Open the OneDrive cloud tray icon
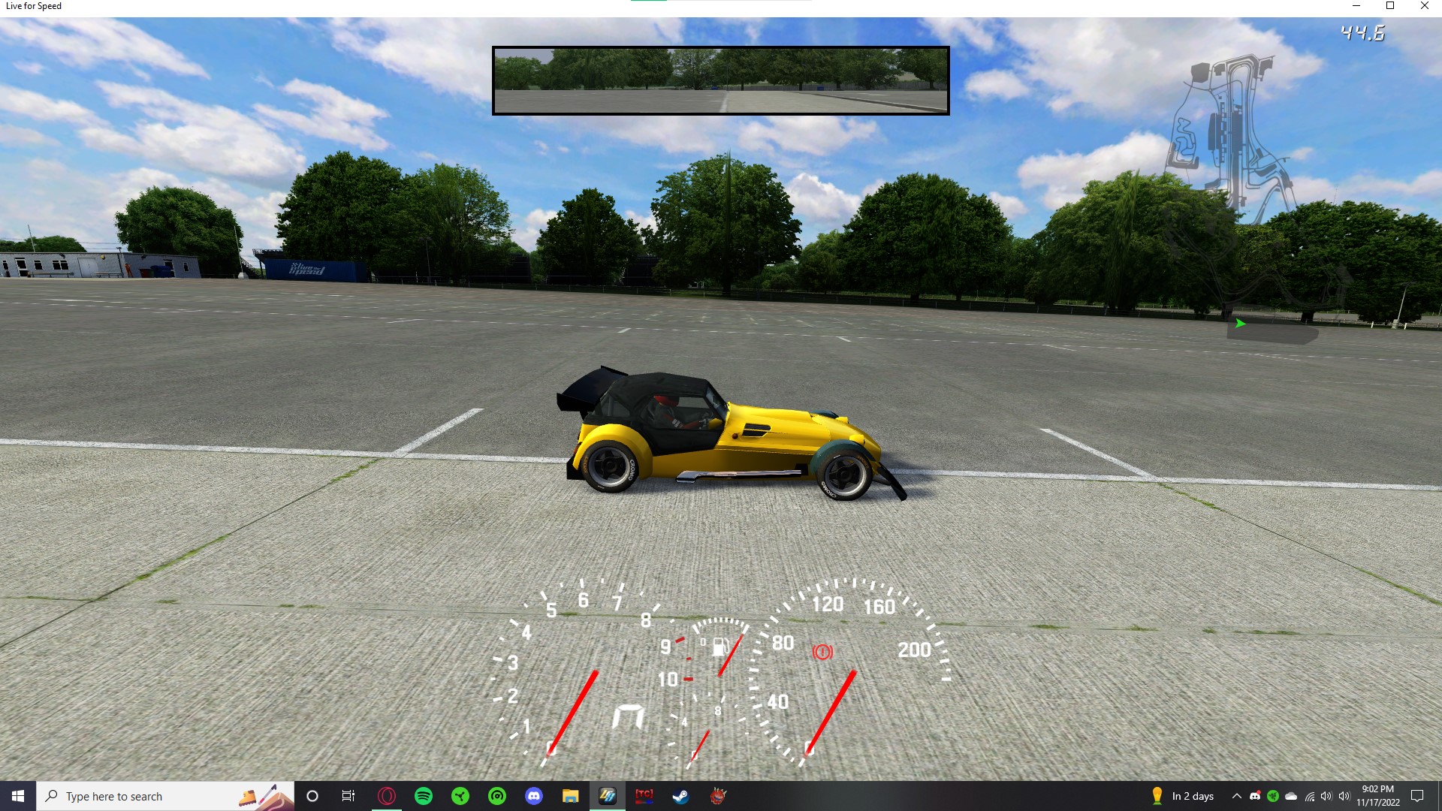This screenshot has width=1442, height=811. point(1291,796)
